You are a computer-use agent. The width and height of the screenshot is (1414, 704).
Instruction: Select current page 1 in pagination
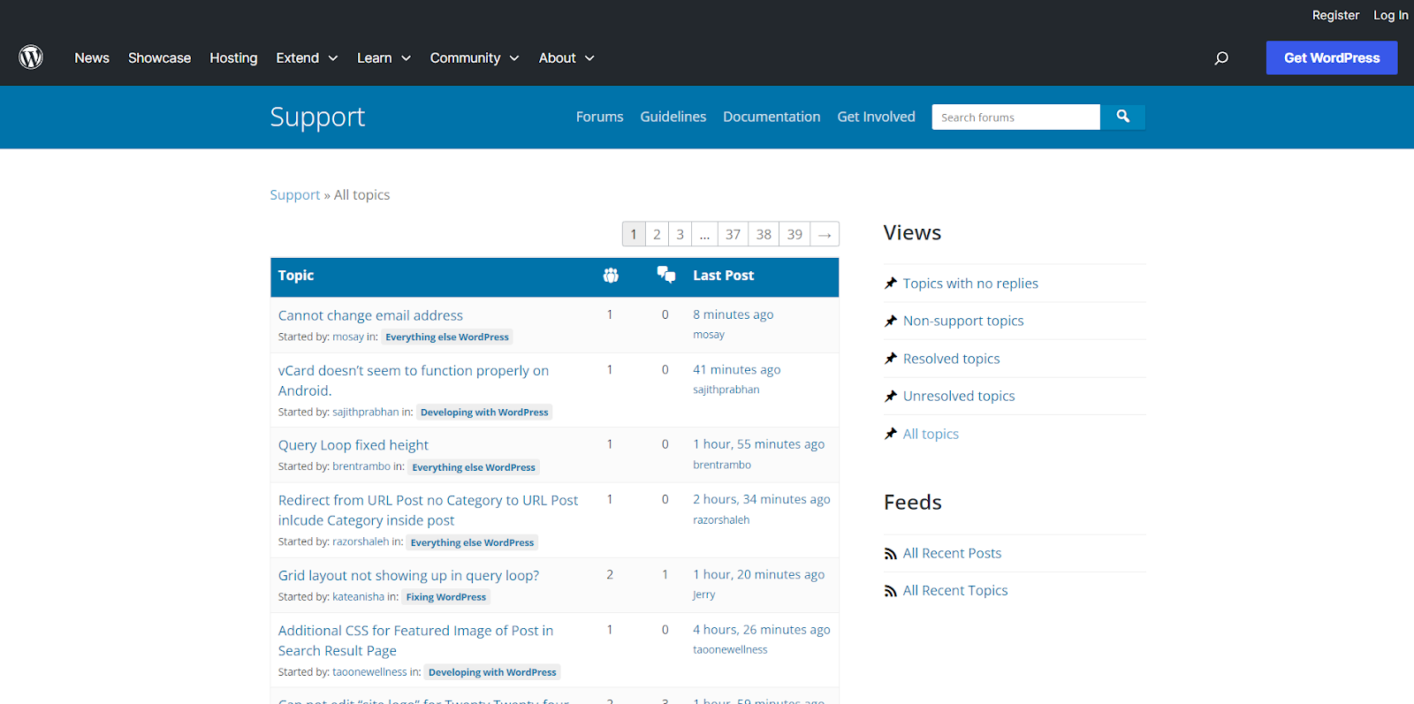[634, 234]
